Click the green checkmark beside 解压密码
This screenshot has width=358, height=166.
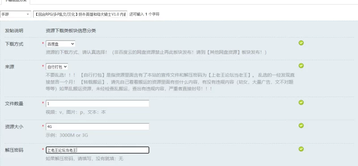point(301,149)
